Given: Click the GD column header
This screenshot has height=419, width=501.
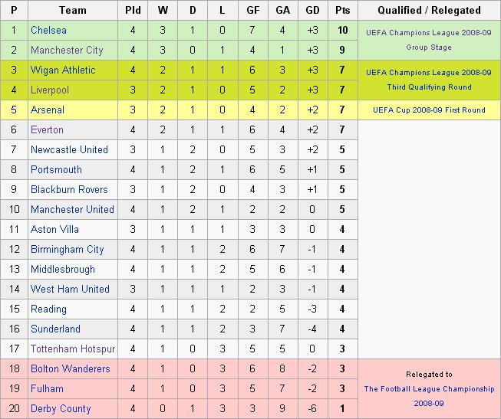Looking at the screenshot, I should coord(312,10).
